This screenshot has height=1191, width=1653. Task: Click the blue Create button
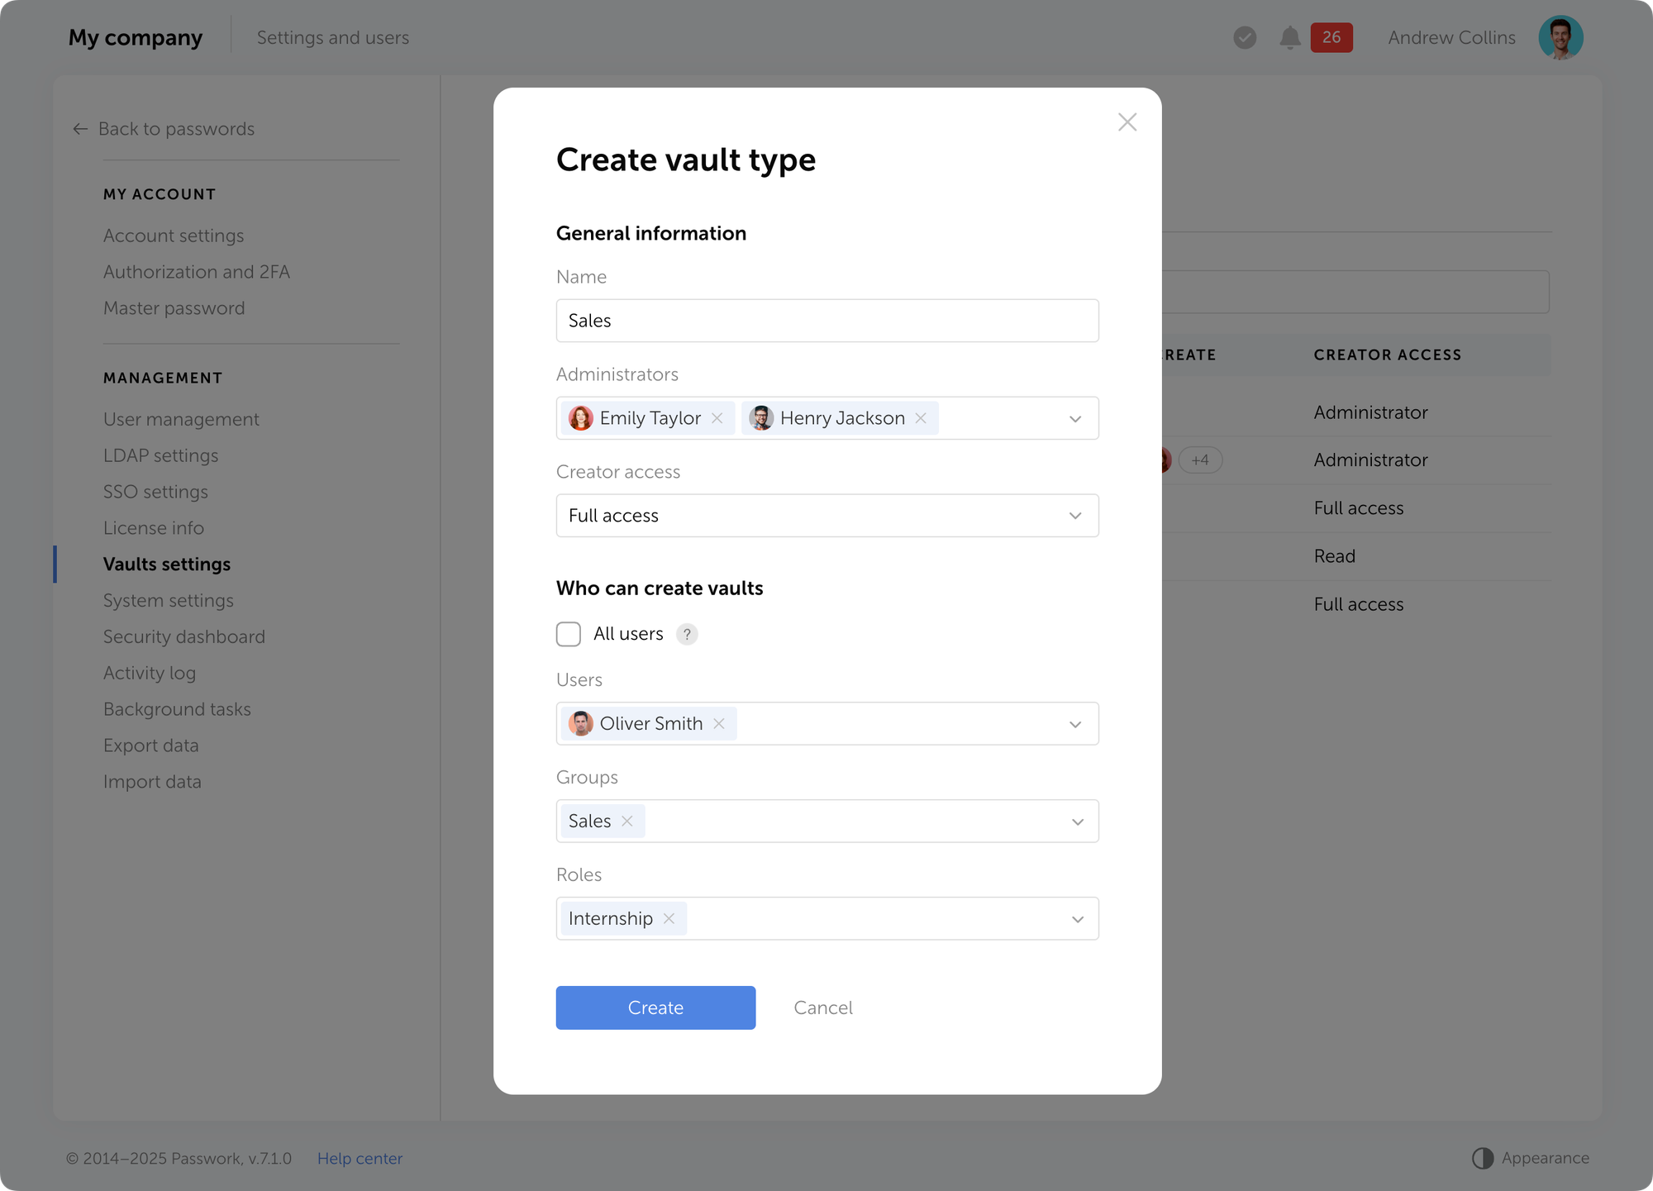(655, 1008)
